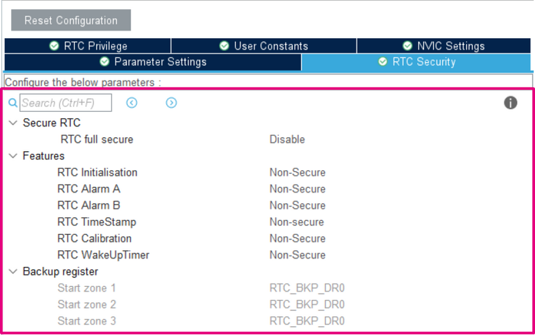This screenshot has height=335, width=535.
Task: Collapse the Secure RTC section
Action: tap(13, 123)
